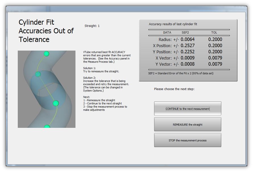The width and height of the screenshot is (253, 172).
Task: Click the 'Straight: 1' label
Action: pos(92,26)
